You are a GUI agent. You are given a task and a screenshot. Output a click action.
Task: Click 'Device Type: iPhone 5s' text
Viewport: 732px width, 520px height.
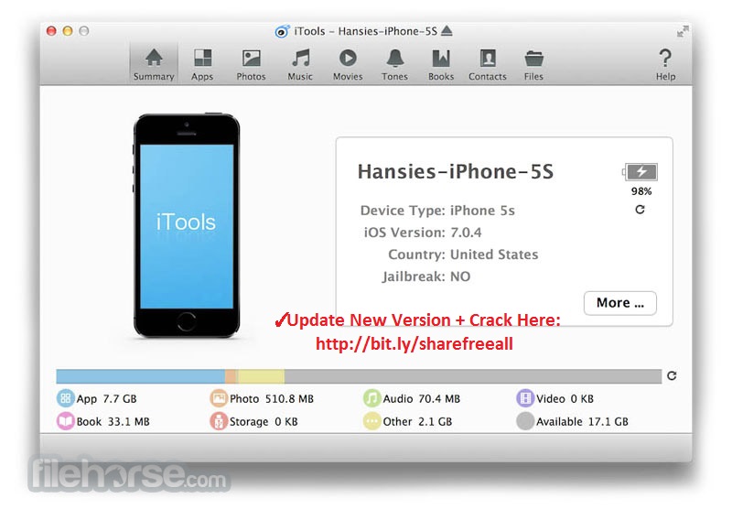point(437,211)
